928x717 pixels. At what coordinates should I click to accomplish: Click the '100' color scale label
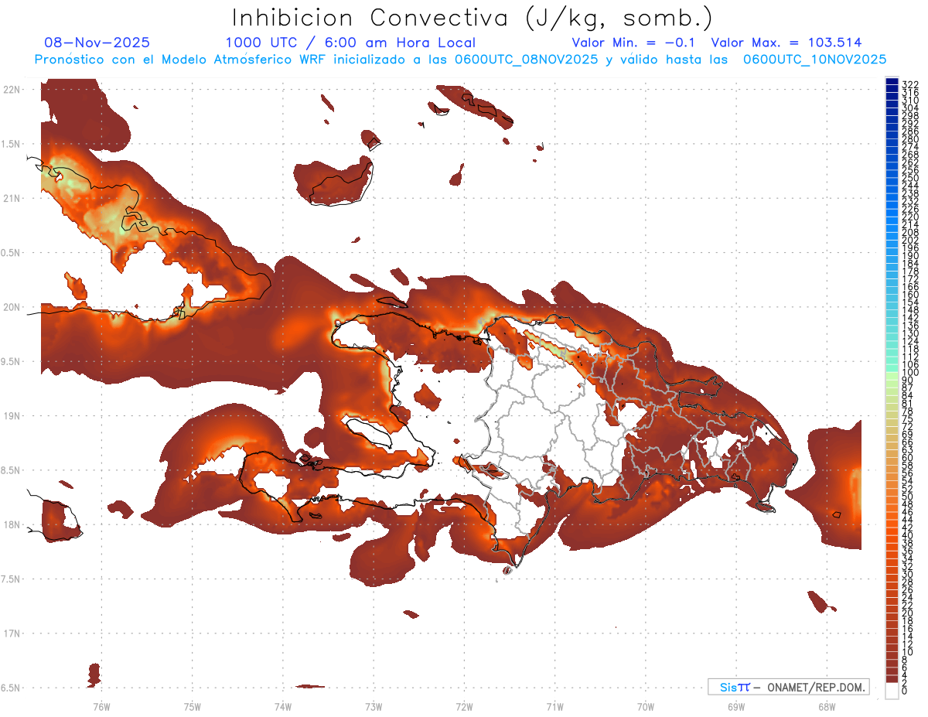[910, 373]
